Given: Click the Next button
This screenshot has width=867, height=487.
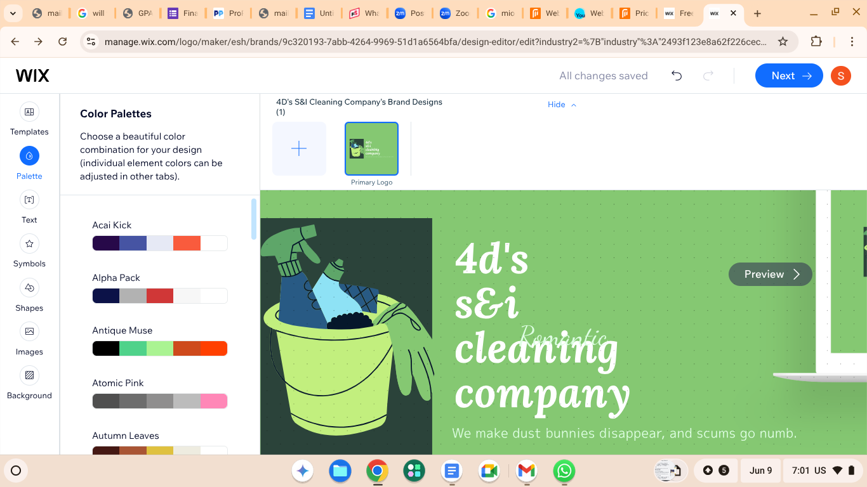Looking at the screenshot, I should [788, 76].
